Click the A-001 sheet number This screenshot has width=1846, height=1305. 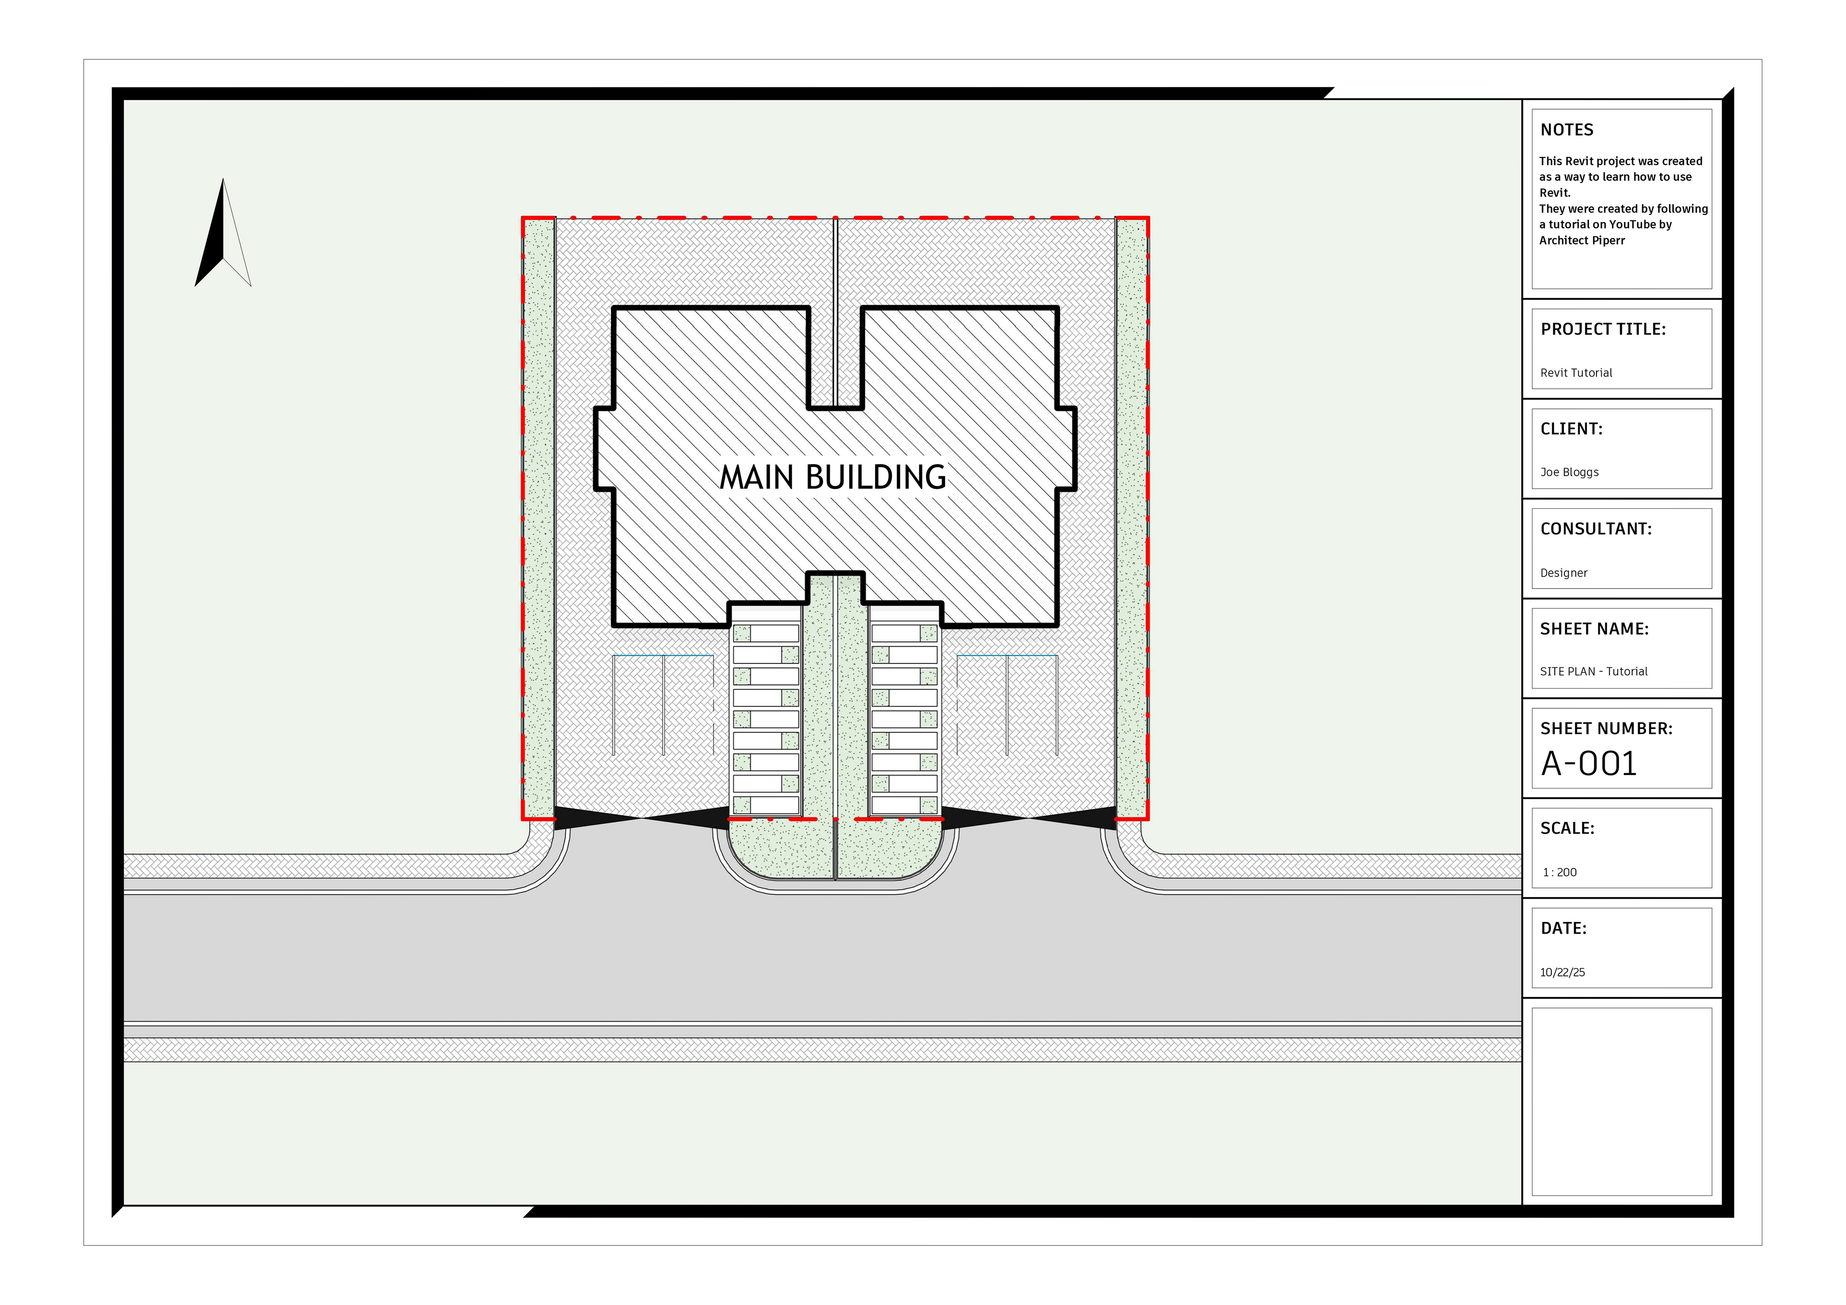(1589, 763)
